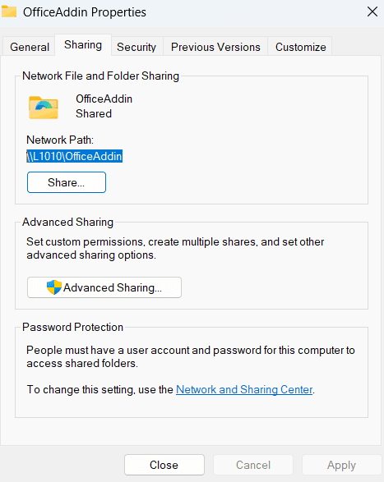Image resolution: width=384 pixels, height=482 pixels.
Task: Click the greyed Cancel button
Action: point(253,465)
